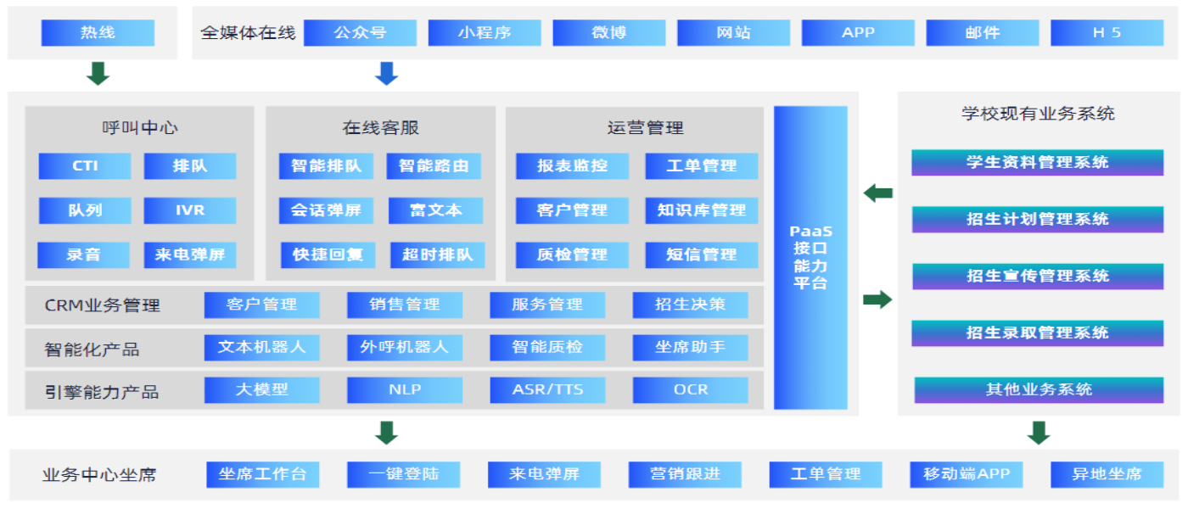The height and width of the screenshot is (509, 1188).
Task: Choose the IVR block
Action: point(190,210)
